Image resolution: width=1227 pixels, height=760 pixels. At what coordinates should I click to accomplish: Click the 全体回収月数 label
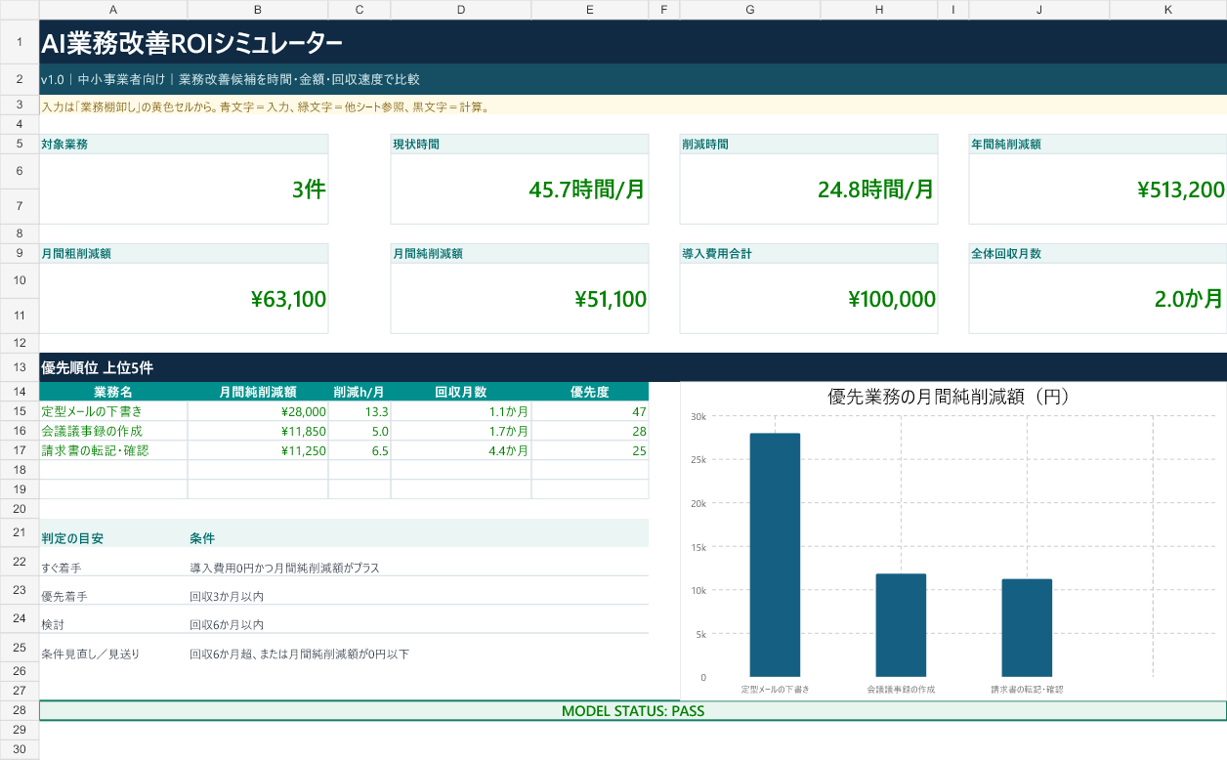(x=1098, y=253)
